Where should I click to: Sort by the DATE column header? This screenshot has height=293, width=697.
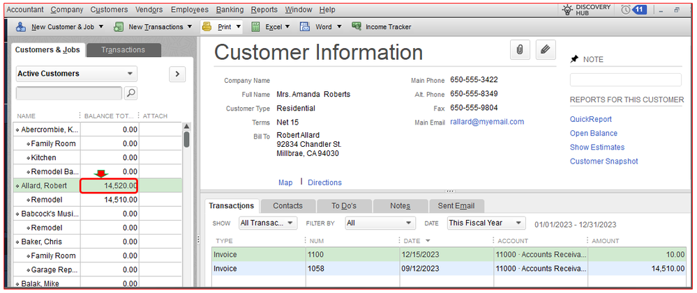412,241
